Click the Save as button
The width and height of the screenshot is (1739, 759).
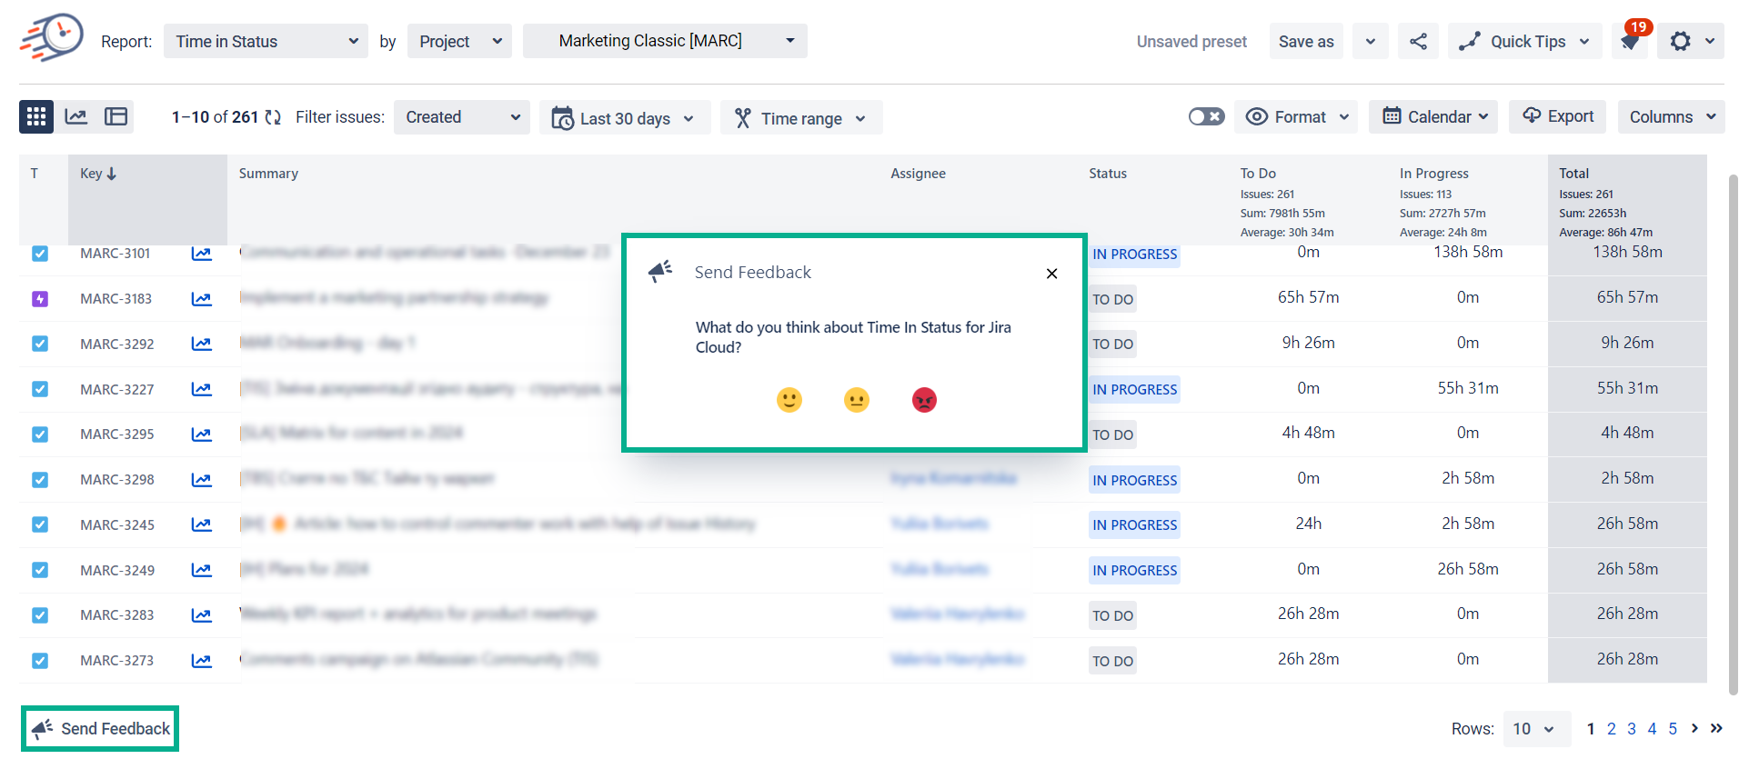tap(1306, 42)
